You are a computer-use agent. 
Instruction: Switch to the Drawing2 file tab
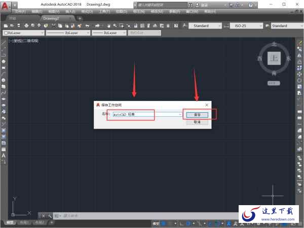pyautogui.click(x=51, y=18)
